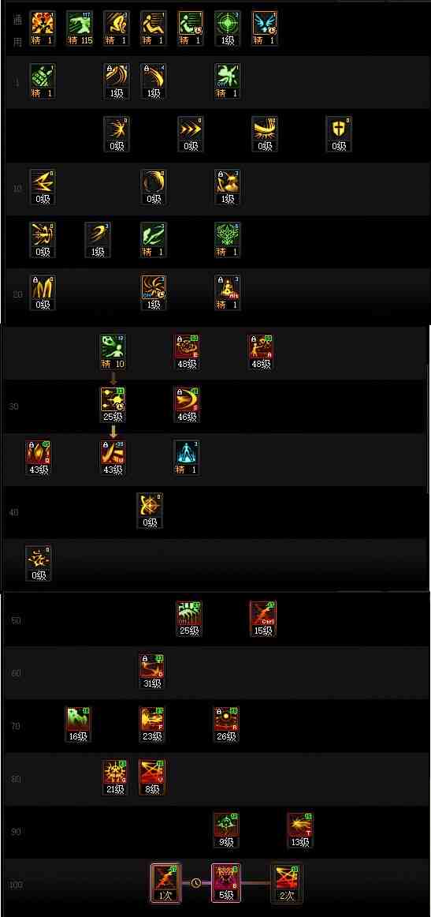Click the clock icon between level 100 skills
The width and height of the screenshot is (431, 917).
pyautogui.click(x=195, y=882)
